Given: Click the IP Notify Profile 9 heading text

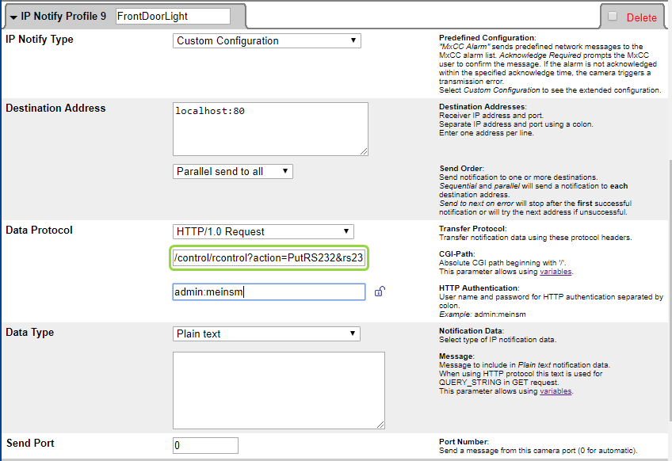Looking at the screenshot, I should coord(63,17).
